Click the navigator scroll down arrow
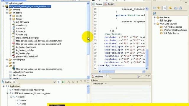189x106 pixels. [88, 77]
